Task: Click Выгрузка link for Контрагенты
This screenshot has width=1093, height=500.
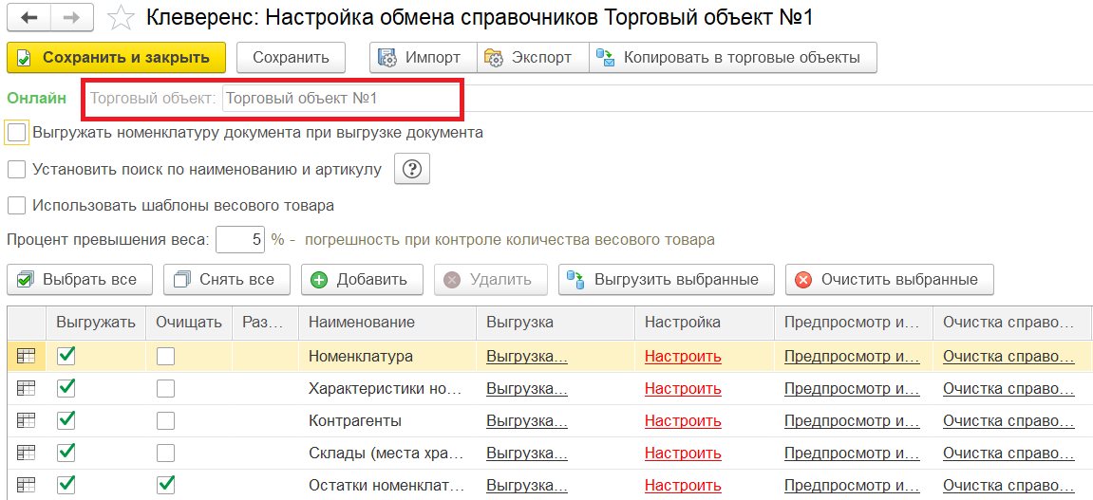Action: coord(527,420)
